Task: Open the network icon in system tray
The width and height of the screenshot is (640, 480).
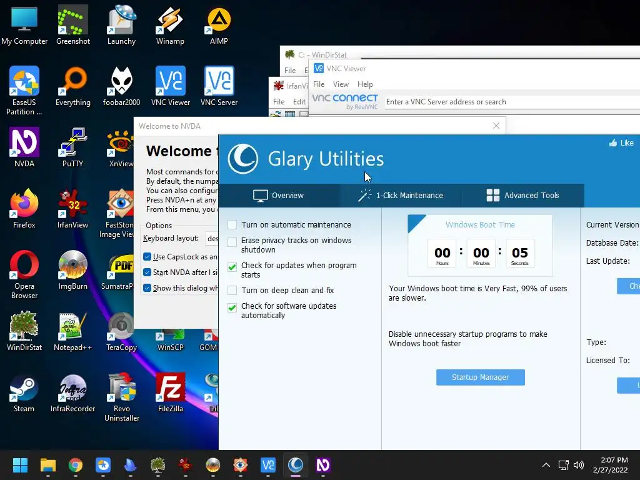Action: 564,465
